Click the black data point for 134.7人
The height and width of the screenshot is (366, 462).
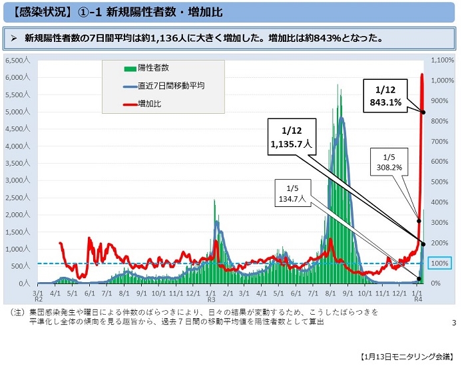pyautogui.click(x=419, y=279)
